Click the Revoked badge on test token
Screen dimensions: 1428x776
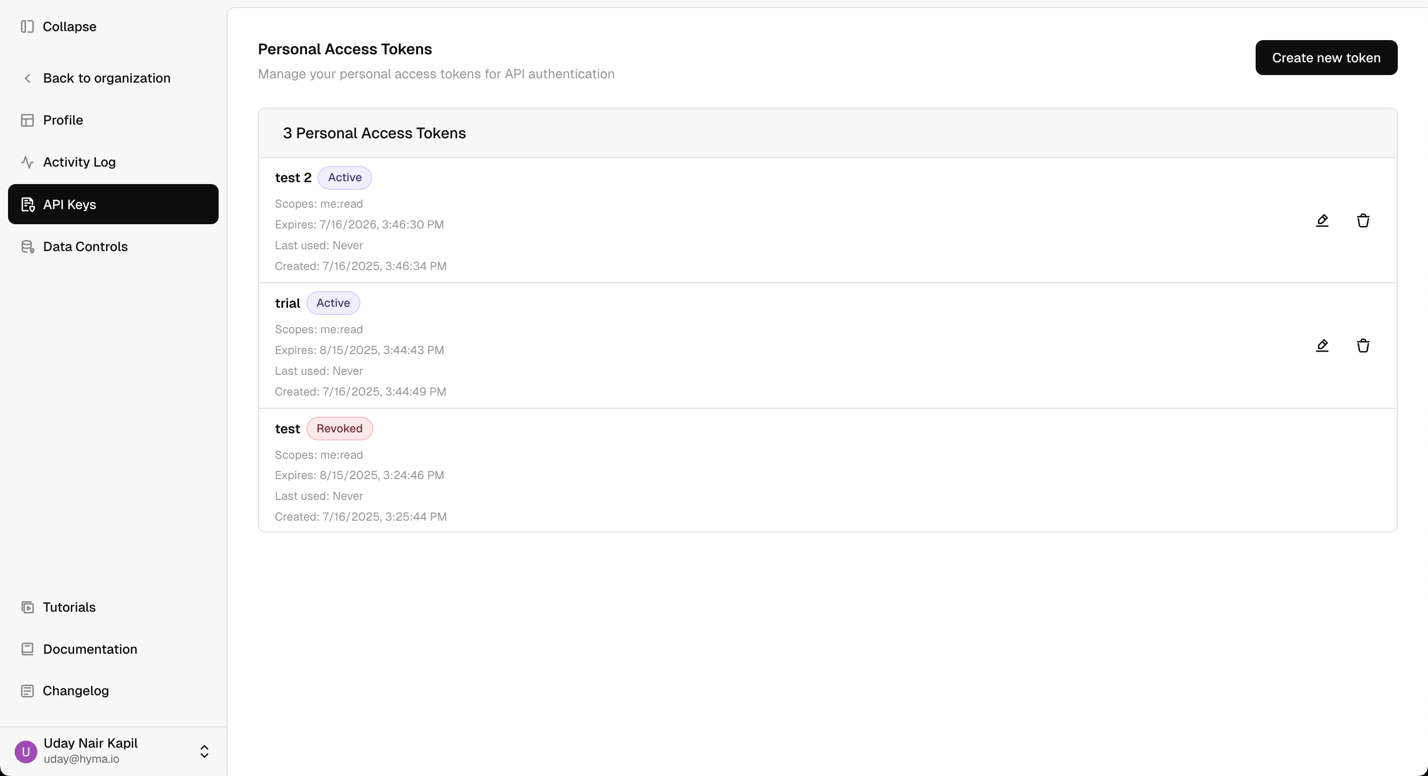click(x=339, y=429)
